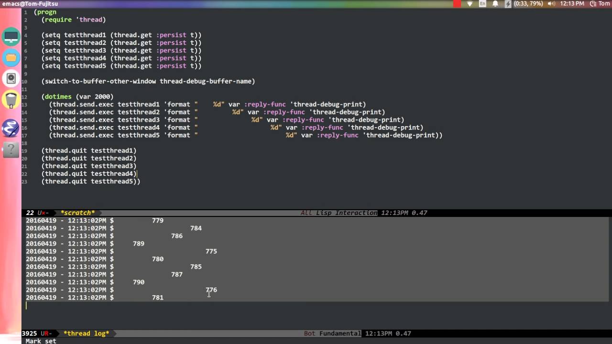Open the notification bell indicator
This screenshot has height=344, width=612.
click(495, 4)
